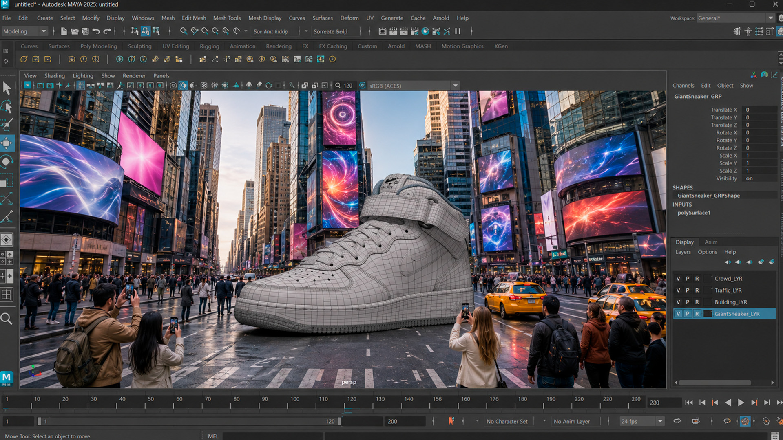The width and height of the screenshot is (783, 440).
Task: Toggle R display type on Traffic_LYR
Action: (697, 290)
